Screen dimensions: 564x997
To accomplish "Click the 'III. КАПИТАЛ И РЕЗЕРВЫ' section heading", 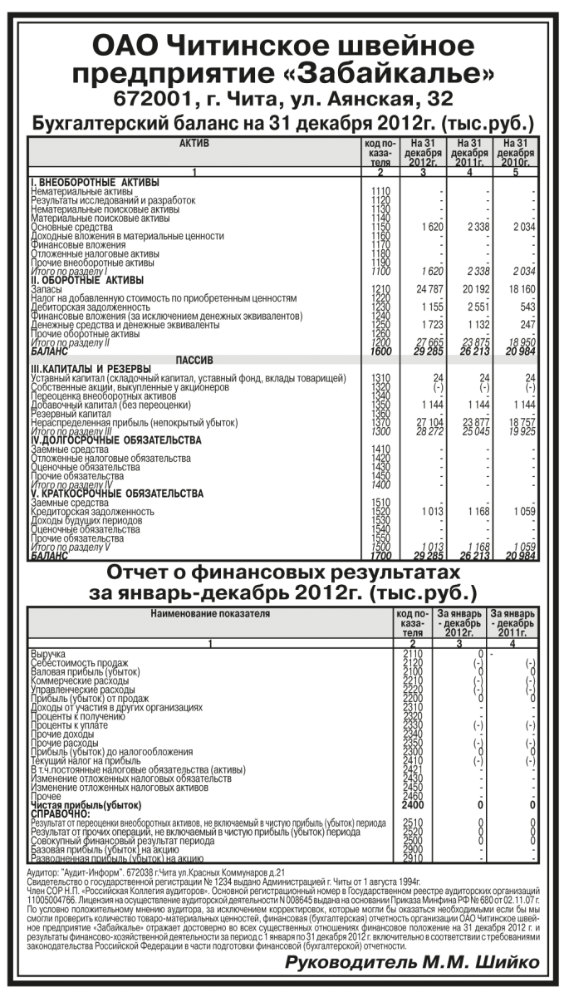I will [x=91, y=369].
